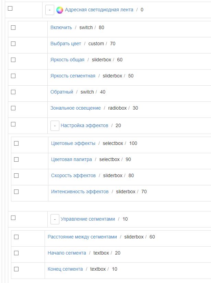The height and width of the screenshot is (283, 211).
Task: Check the box for Включить row
Action: pyautogui.click(x=13, y=28)
